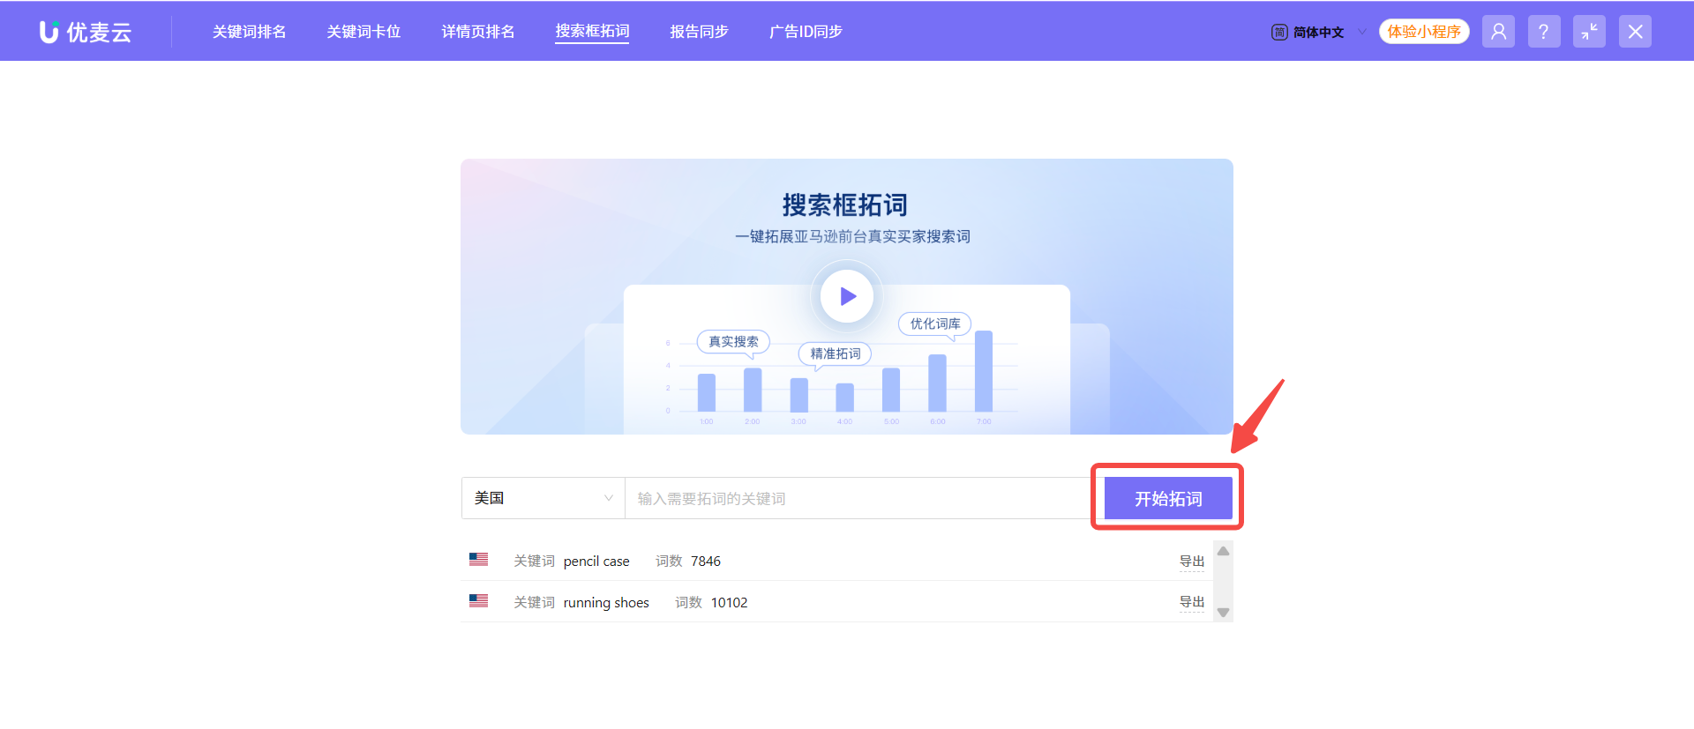Click the 真实搜索 bubble in banner

click(733, 341)
